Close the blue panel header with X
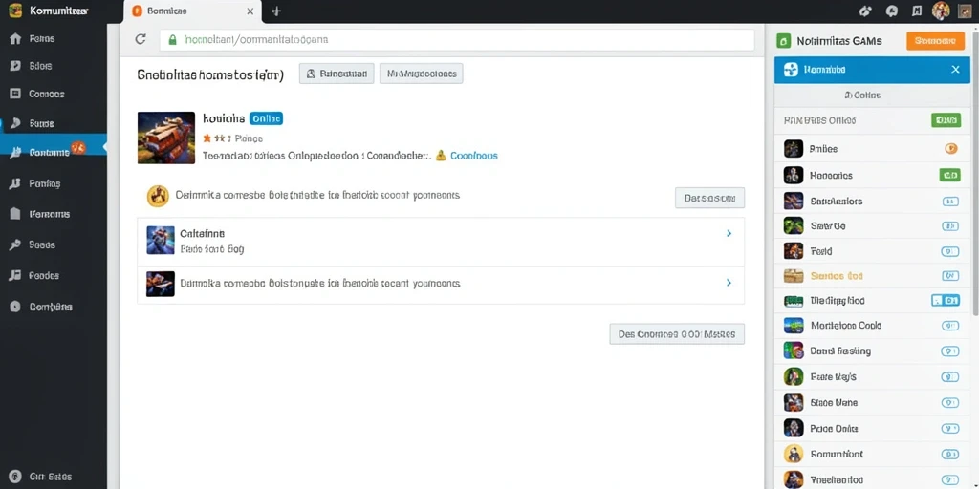979x489 pixels. tap(955, 69)
